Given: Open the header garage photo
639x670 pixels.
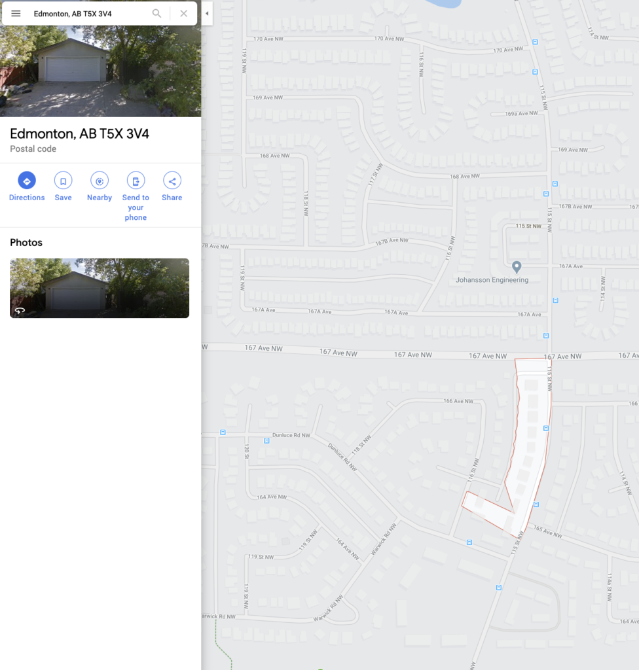Looking at the screenshot, I should pyautogui.click(x=101, y=71).
